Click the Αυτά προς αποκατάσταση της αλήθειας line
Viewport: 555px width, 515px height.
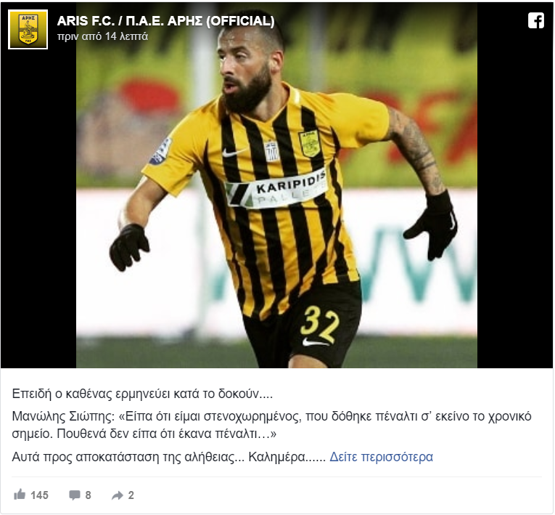point(169,457)
